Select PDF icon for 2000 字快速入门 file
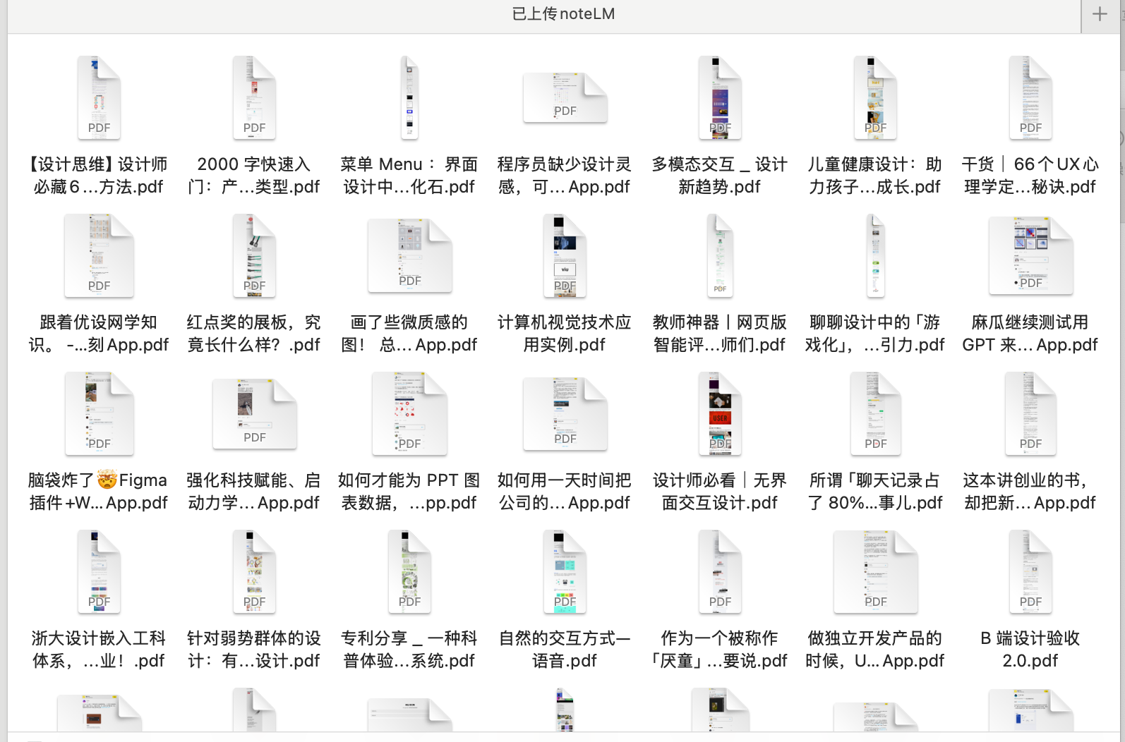Image resolution: width=1125 pixels, height=742 pixels. coord(254,97)
